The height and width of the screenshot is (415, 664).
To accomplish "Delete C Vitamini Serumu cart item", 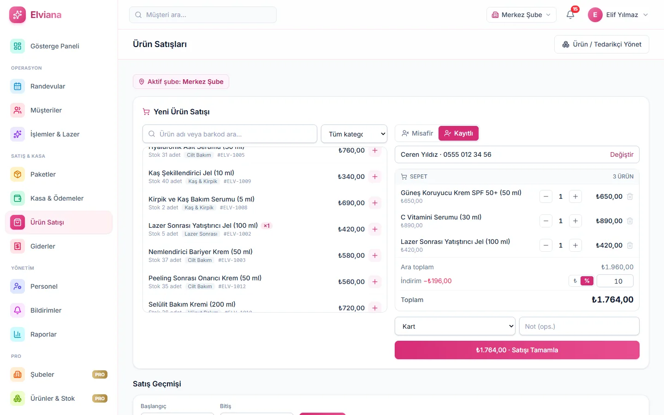I will pyautogui.click(x=630, y=221).
